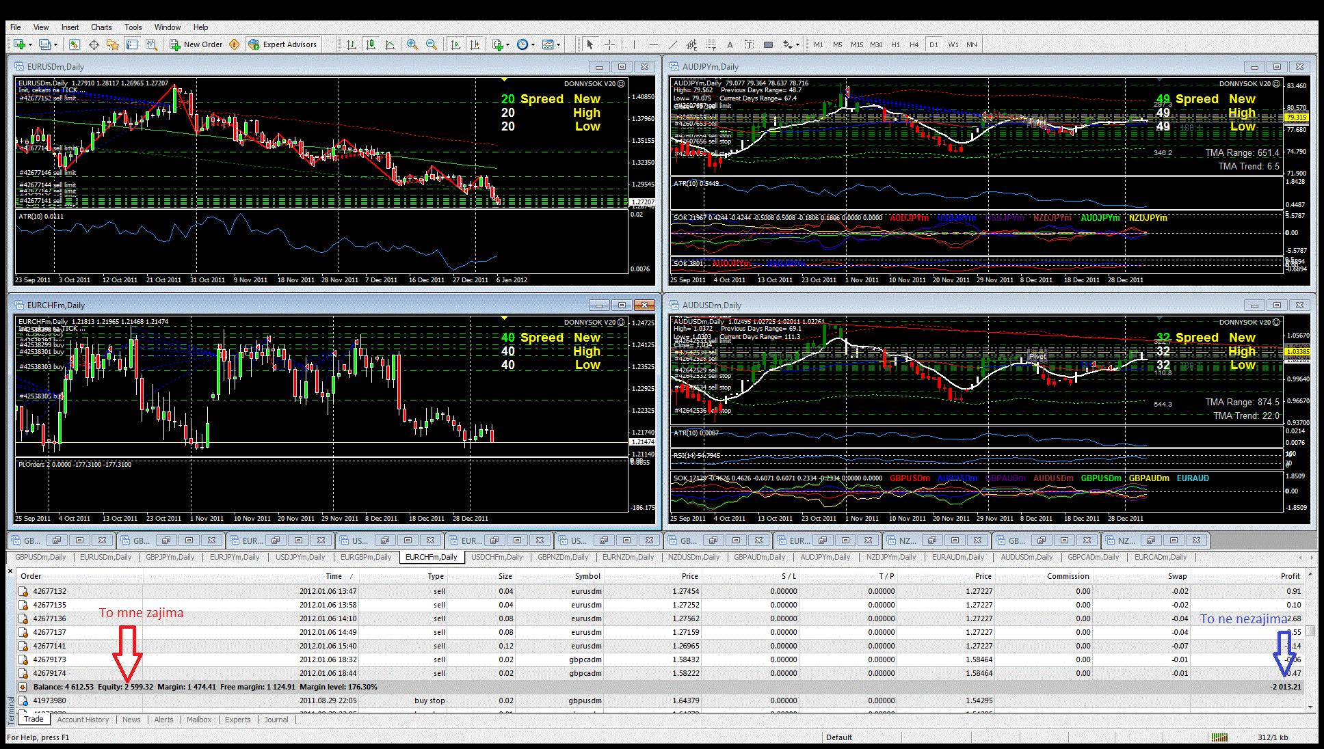
Task: Click the Profit column header
Action: pos(1290,576)
